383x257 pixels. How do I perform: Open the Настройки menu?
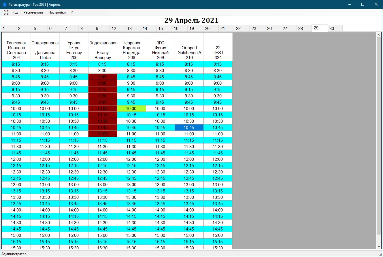(57, 12)
